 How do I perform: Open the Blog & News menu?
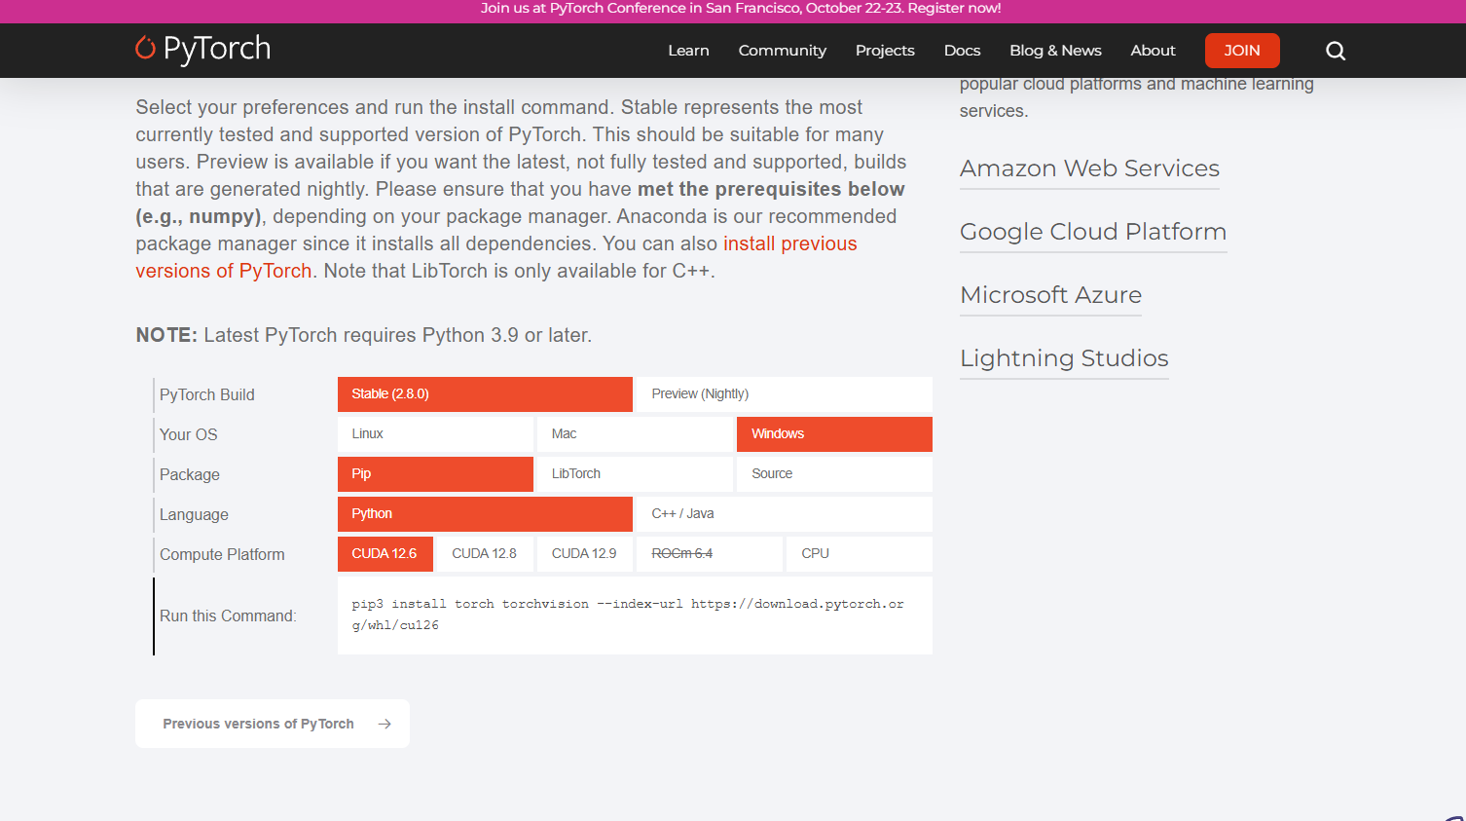(1055, 51)
